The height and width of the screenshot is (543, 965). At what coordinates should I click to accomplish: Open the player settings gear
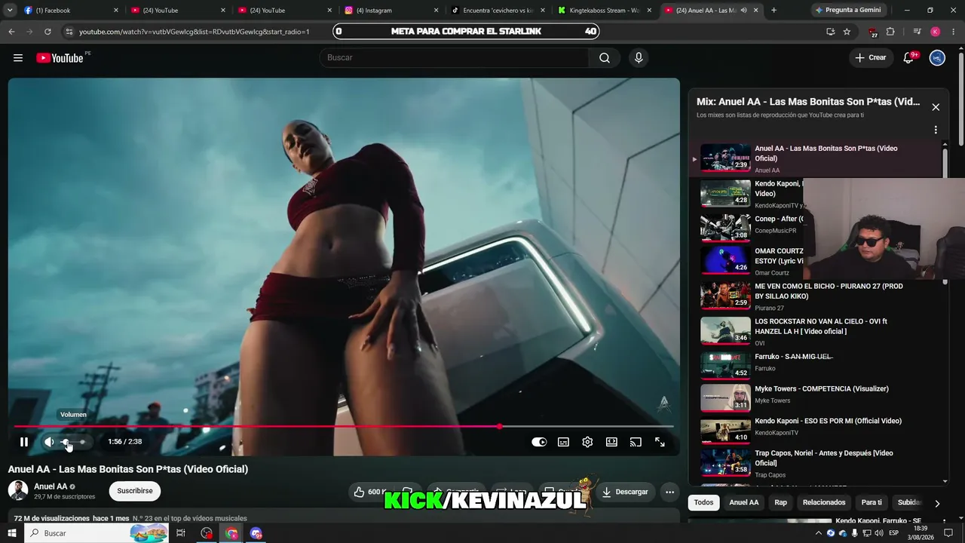pos(587,442)
